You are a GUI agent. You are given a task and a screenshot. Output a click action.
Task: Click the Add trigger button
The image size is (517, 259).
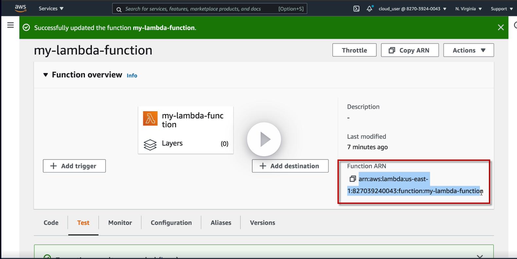(74, 166)
